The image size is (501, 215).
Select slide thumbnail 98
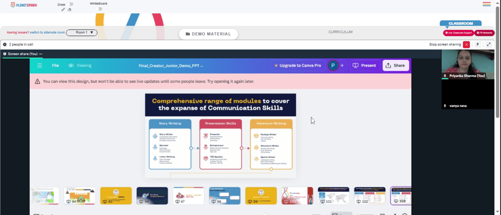pos(224,196)
